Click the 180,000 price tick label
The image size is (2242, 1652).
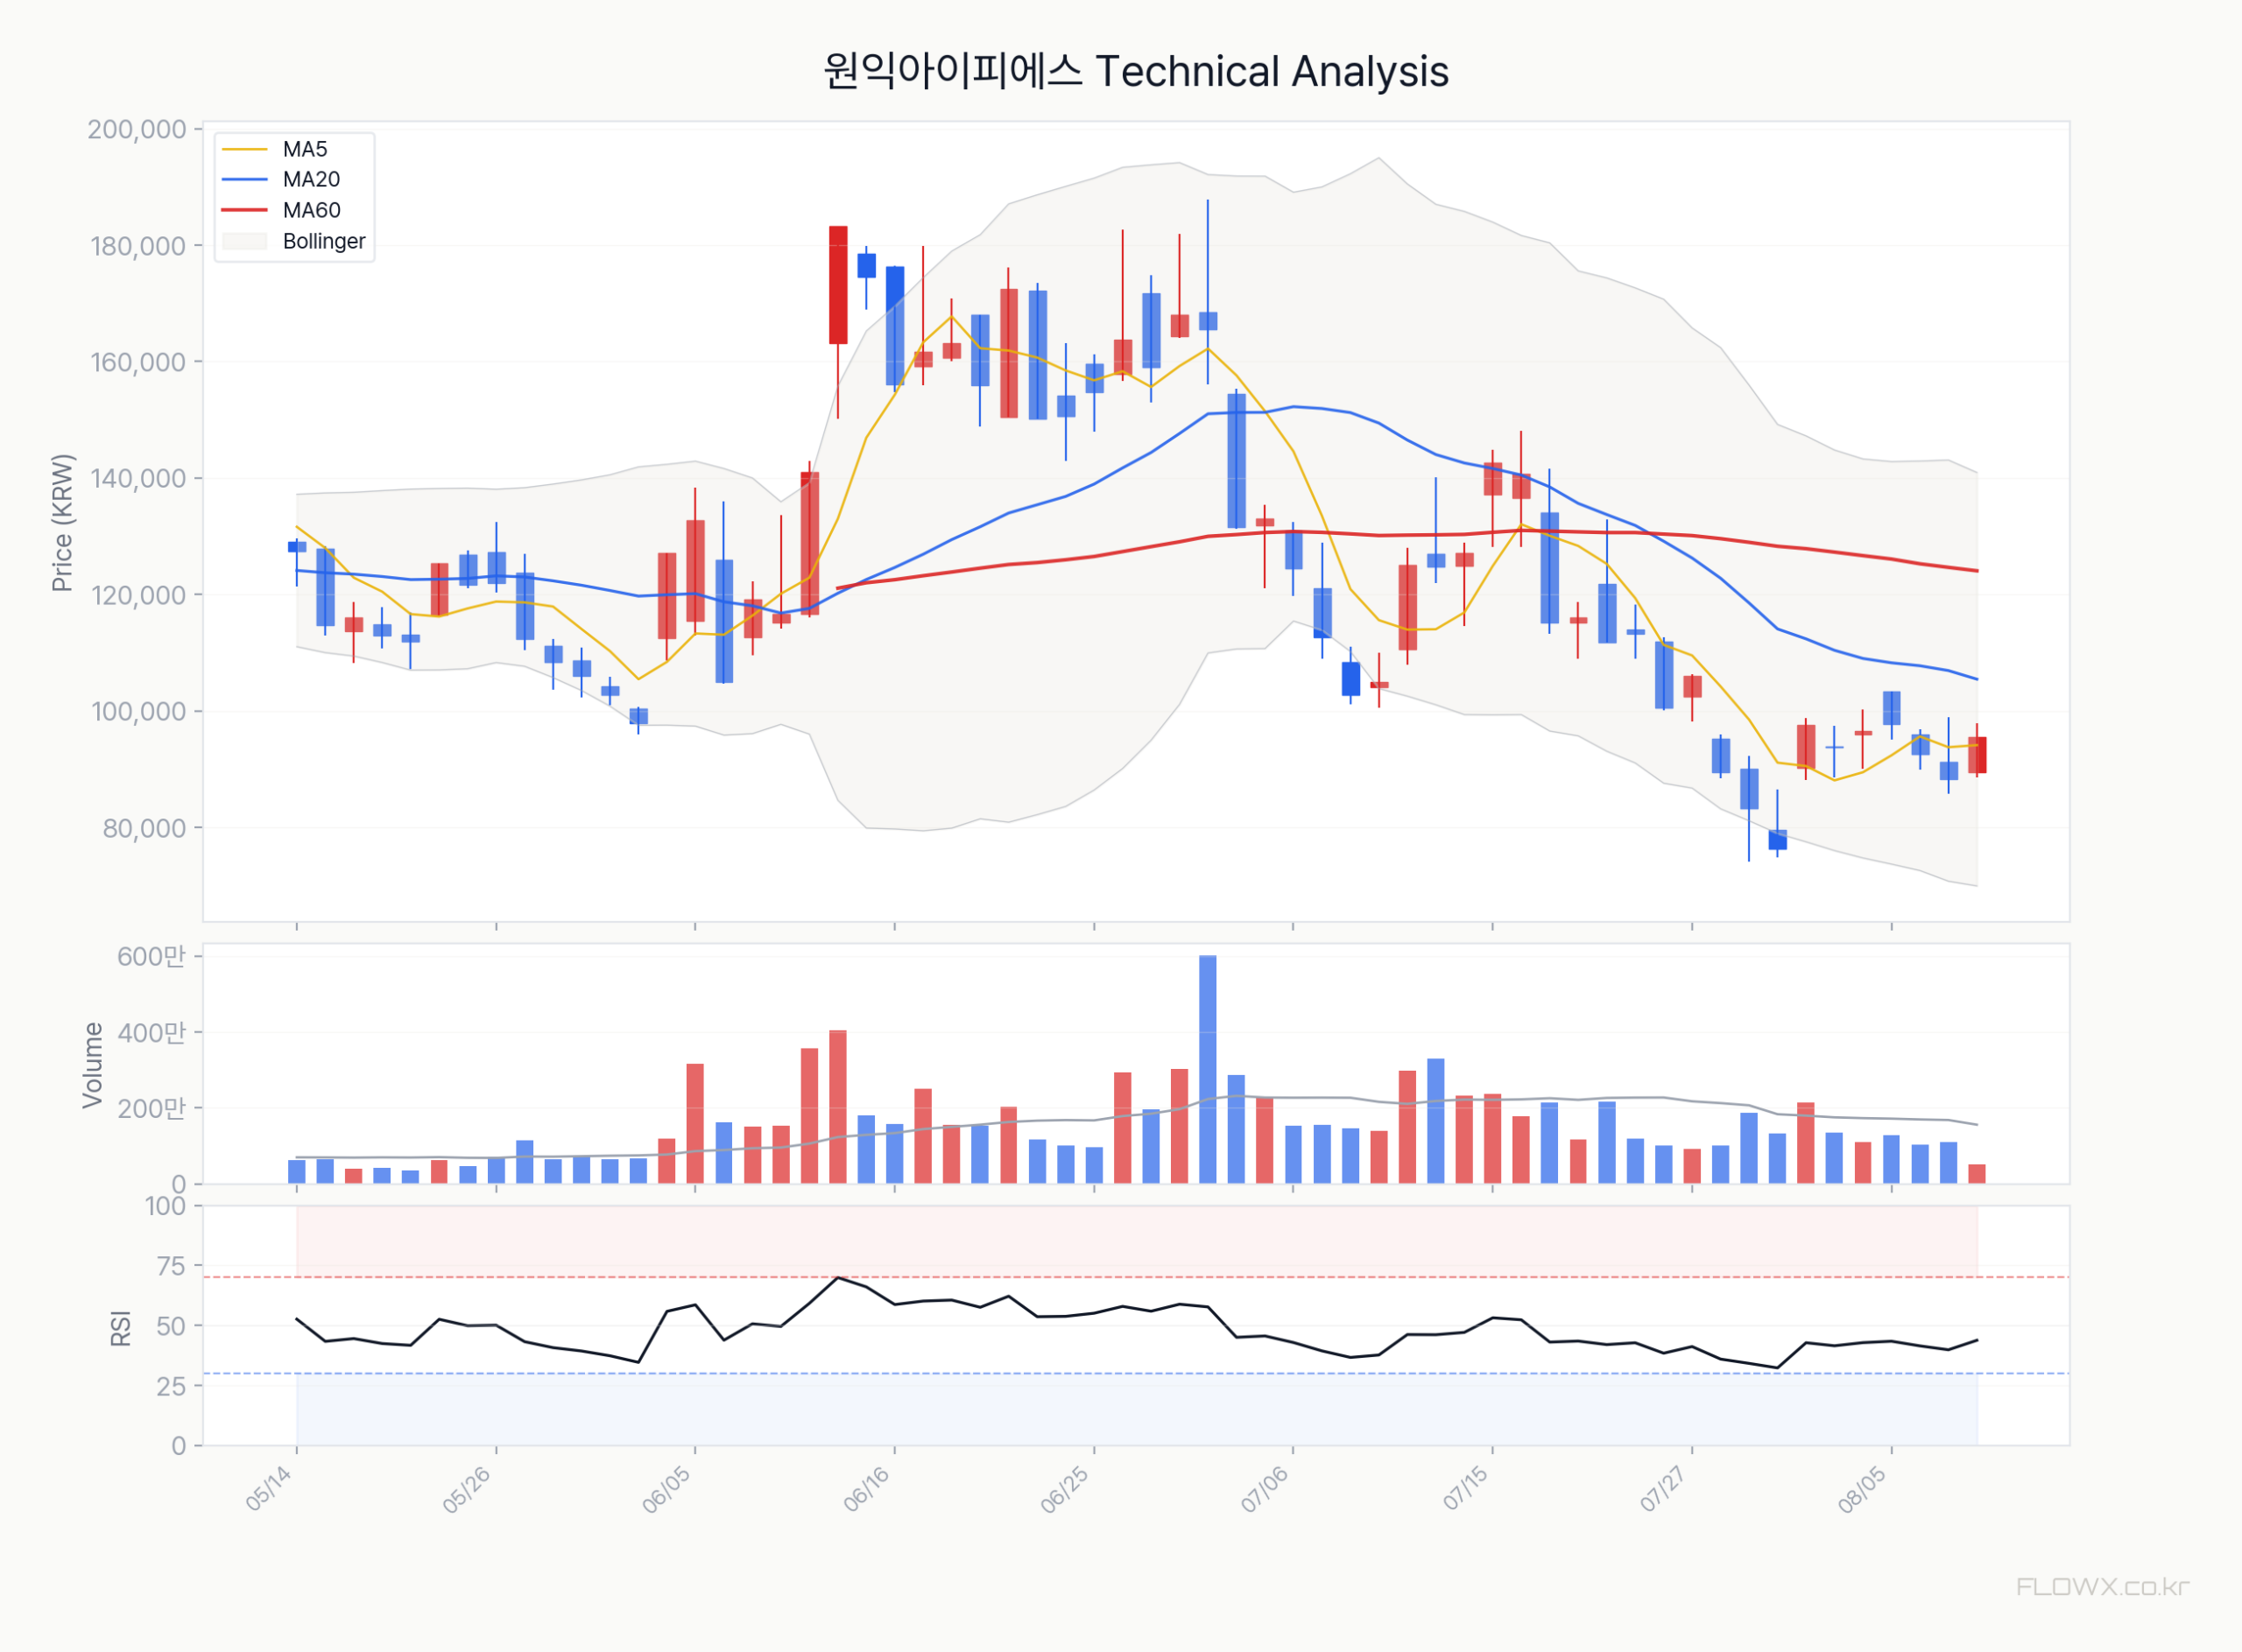138,246
